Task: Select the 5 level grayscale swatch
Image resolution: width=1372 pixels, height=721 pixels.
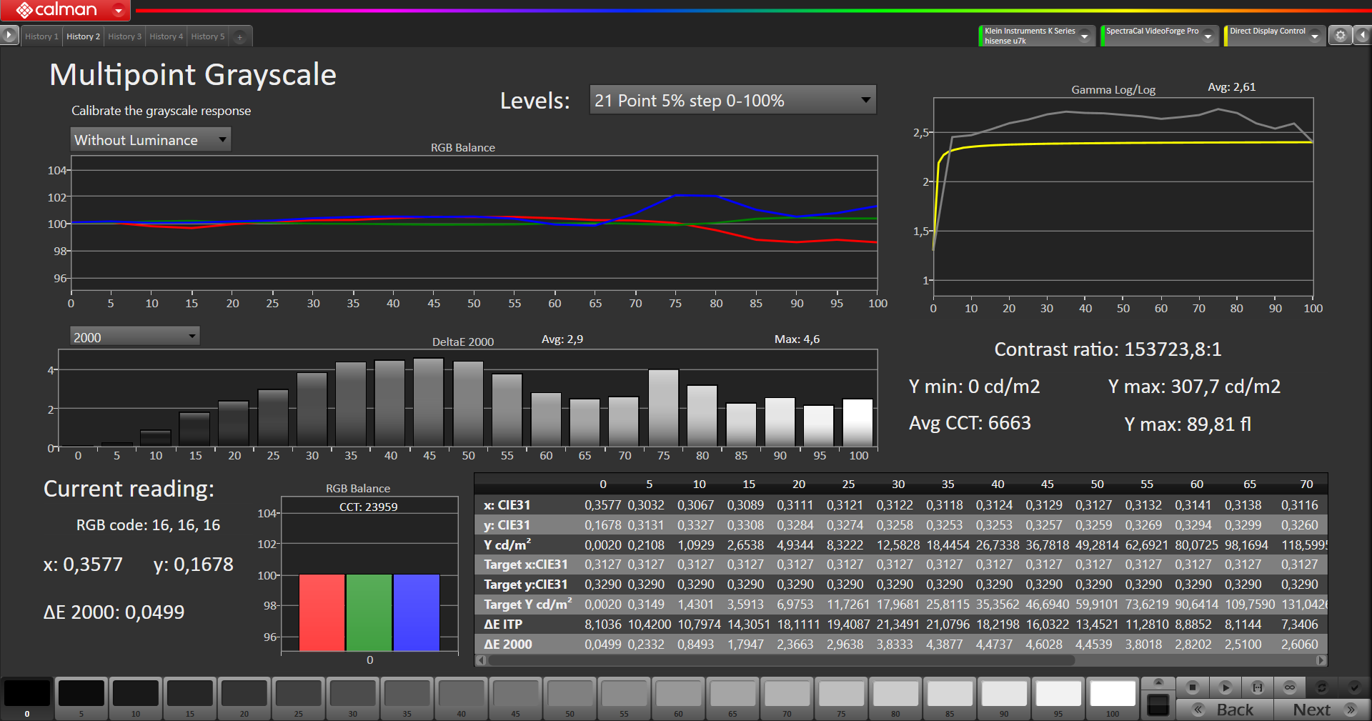Action: point(81,697)
